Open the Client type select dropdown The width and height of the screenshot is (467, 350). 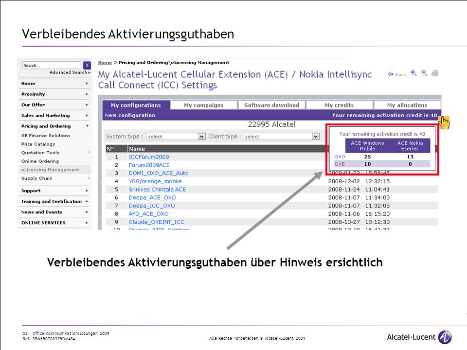coord(281,137)
